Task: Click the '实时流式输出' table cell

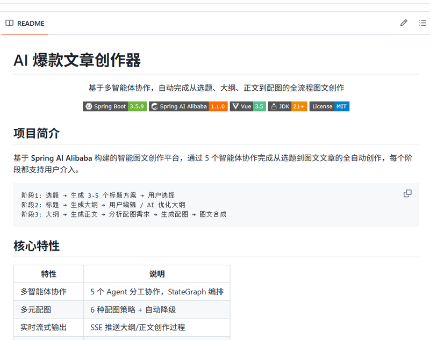Action: click(48, 328)
